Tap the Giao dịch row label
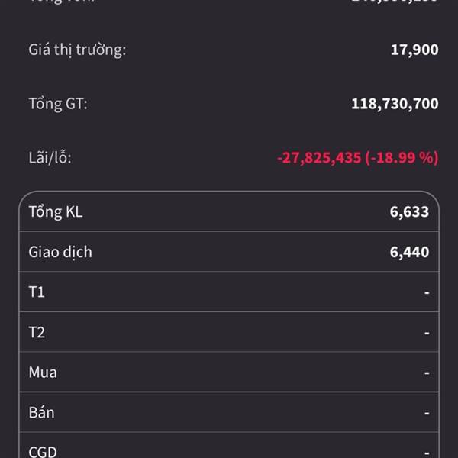This screenshot has height=458, width=458. click(x=60, y=252)
